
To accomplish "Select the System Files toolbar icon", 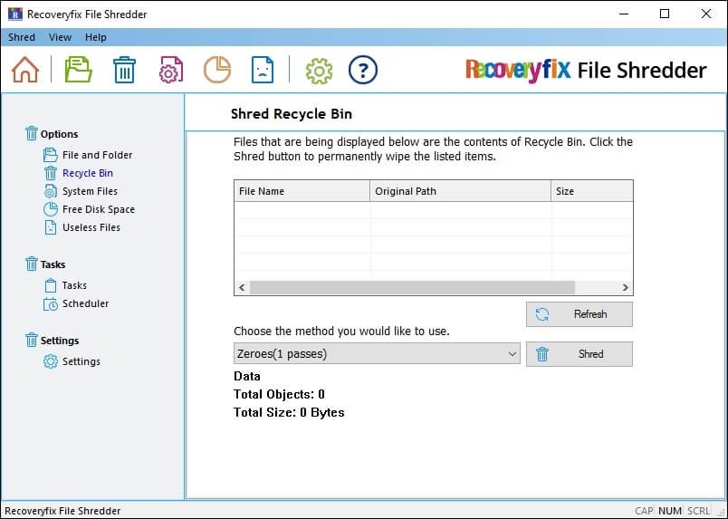I will click(x=171, y=70).
